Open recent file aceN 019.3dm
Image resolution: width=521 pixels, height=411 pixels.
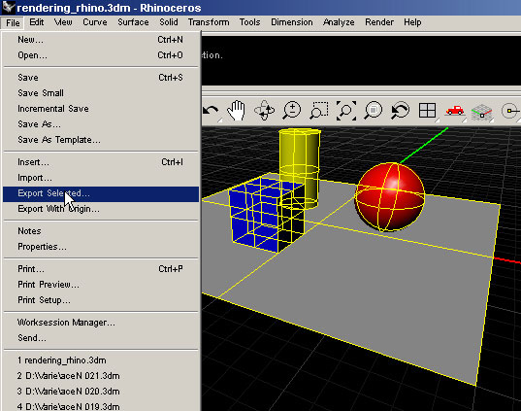tap(101, 406)
